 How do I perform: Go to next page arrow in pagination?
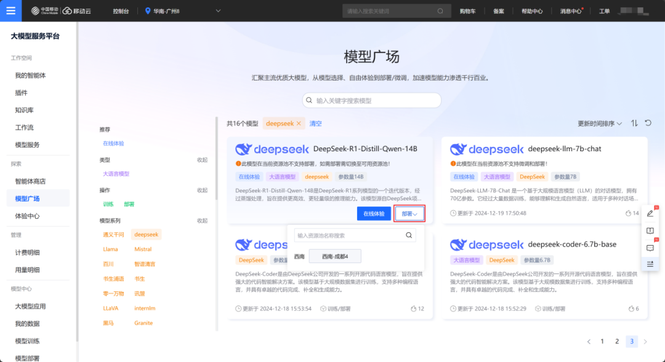pyautogui.click(x=645, y=342)
